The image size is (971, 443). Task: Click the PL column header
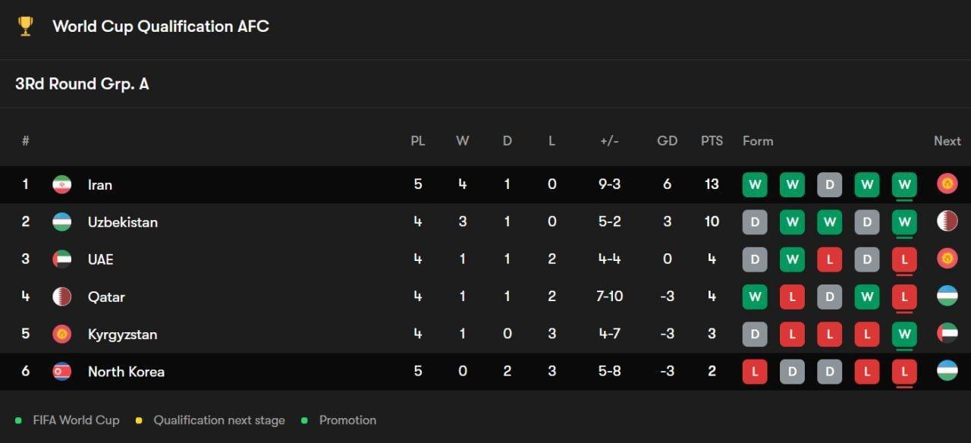point(418,141)
